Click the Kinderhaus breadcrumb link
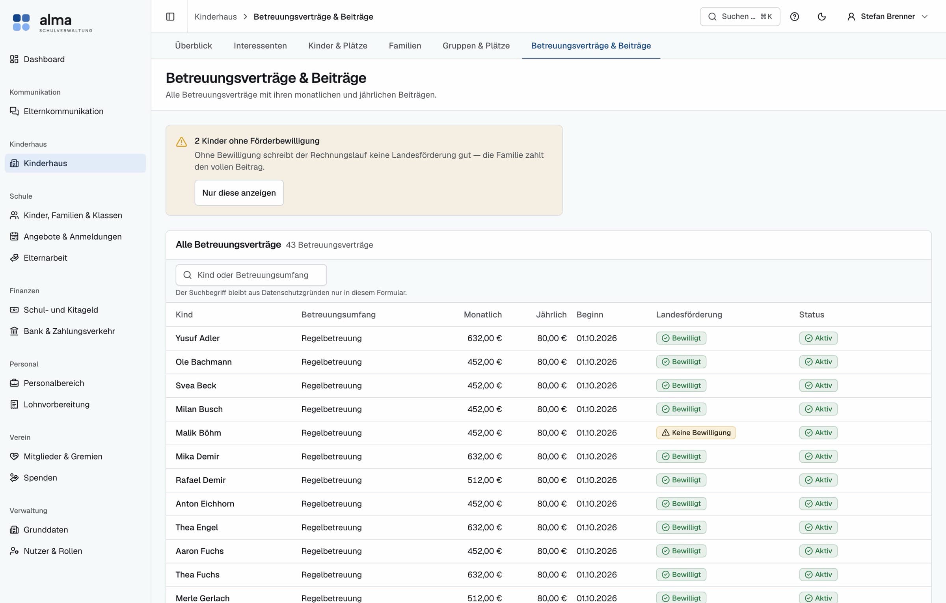This screenshot has height=603, width=946. click(x=216, y=17)
